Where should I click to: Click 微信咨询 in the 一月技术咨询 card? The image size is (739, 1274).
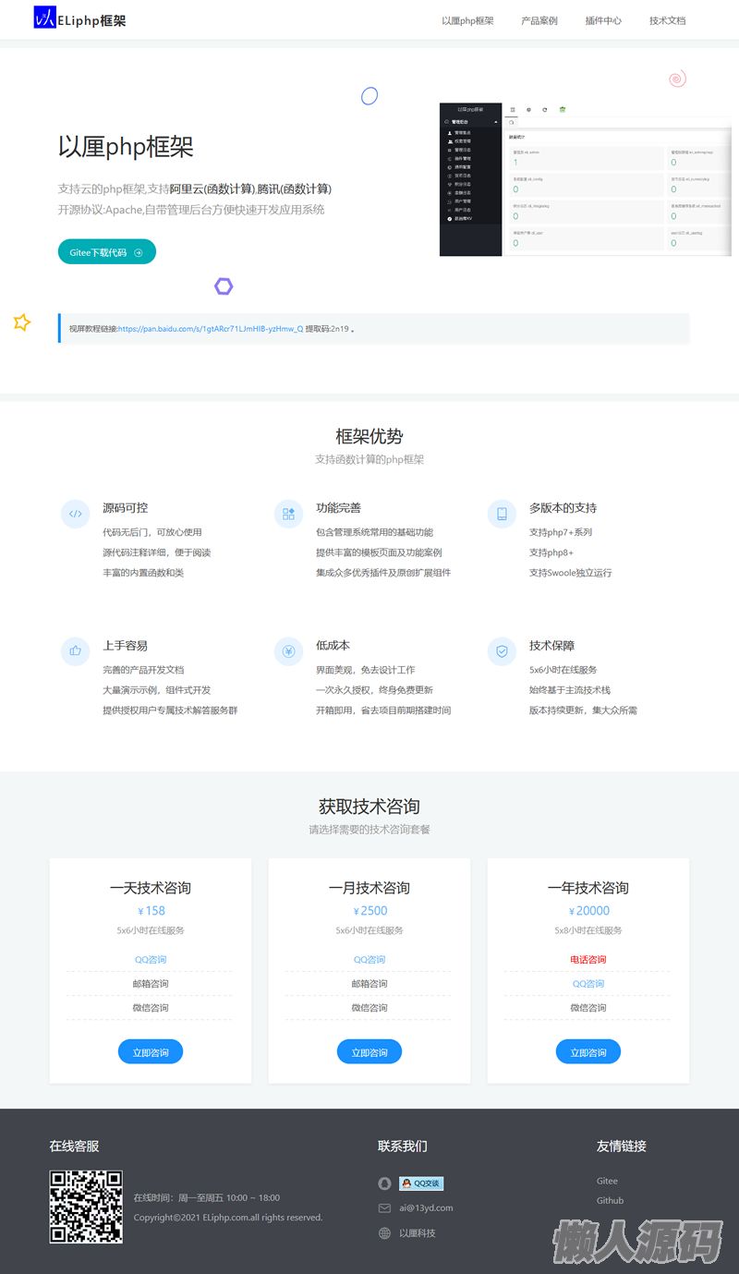pyautogui.click(x=369, y=1008)
